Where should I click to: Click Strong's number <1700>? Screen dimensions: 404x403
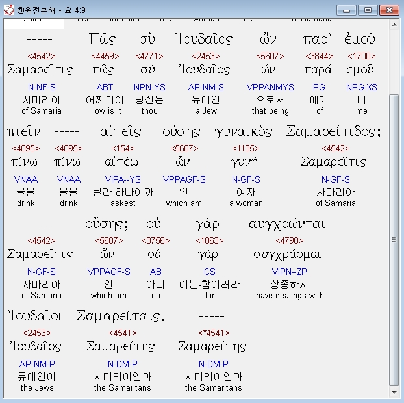click(x=362, y=56)
